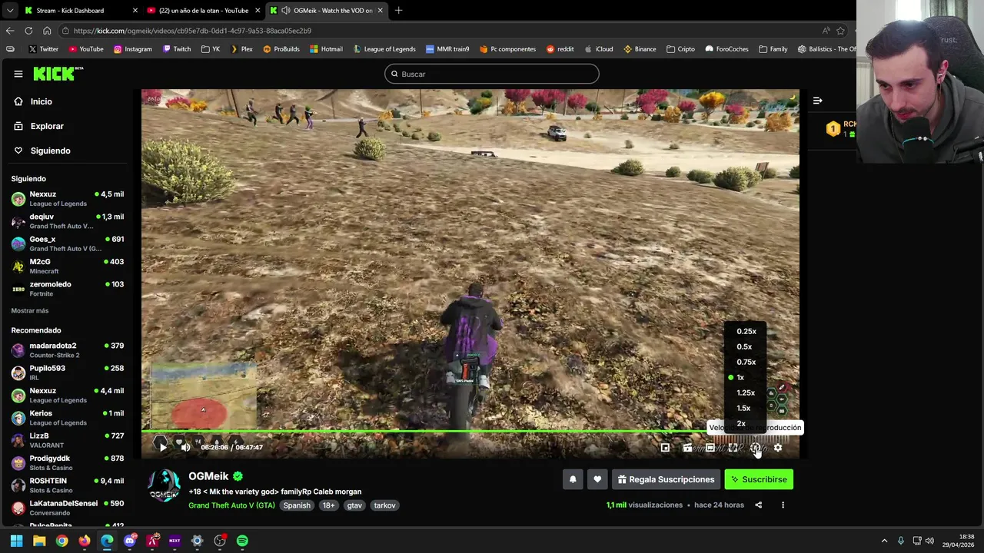Open zeromoledo Fortnite channel
Screen dimensions: 984x553
(68, 288)
